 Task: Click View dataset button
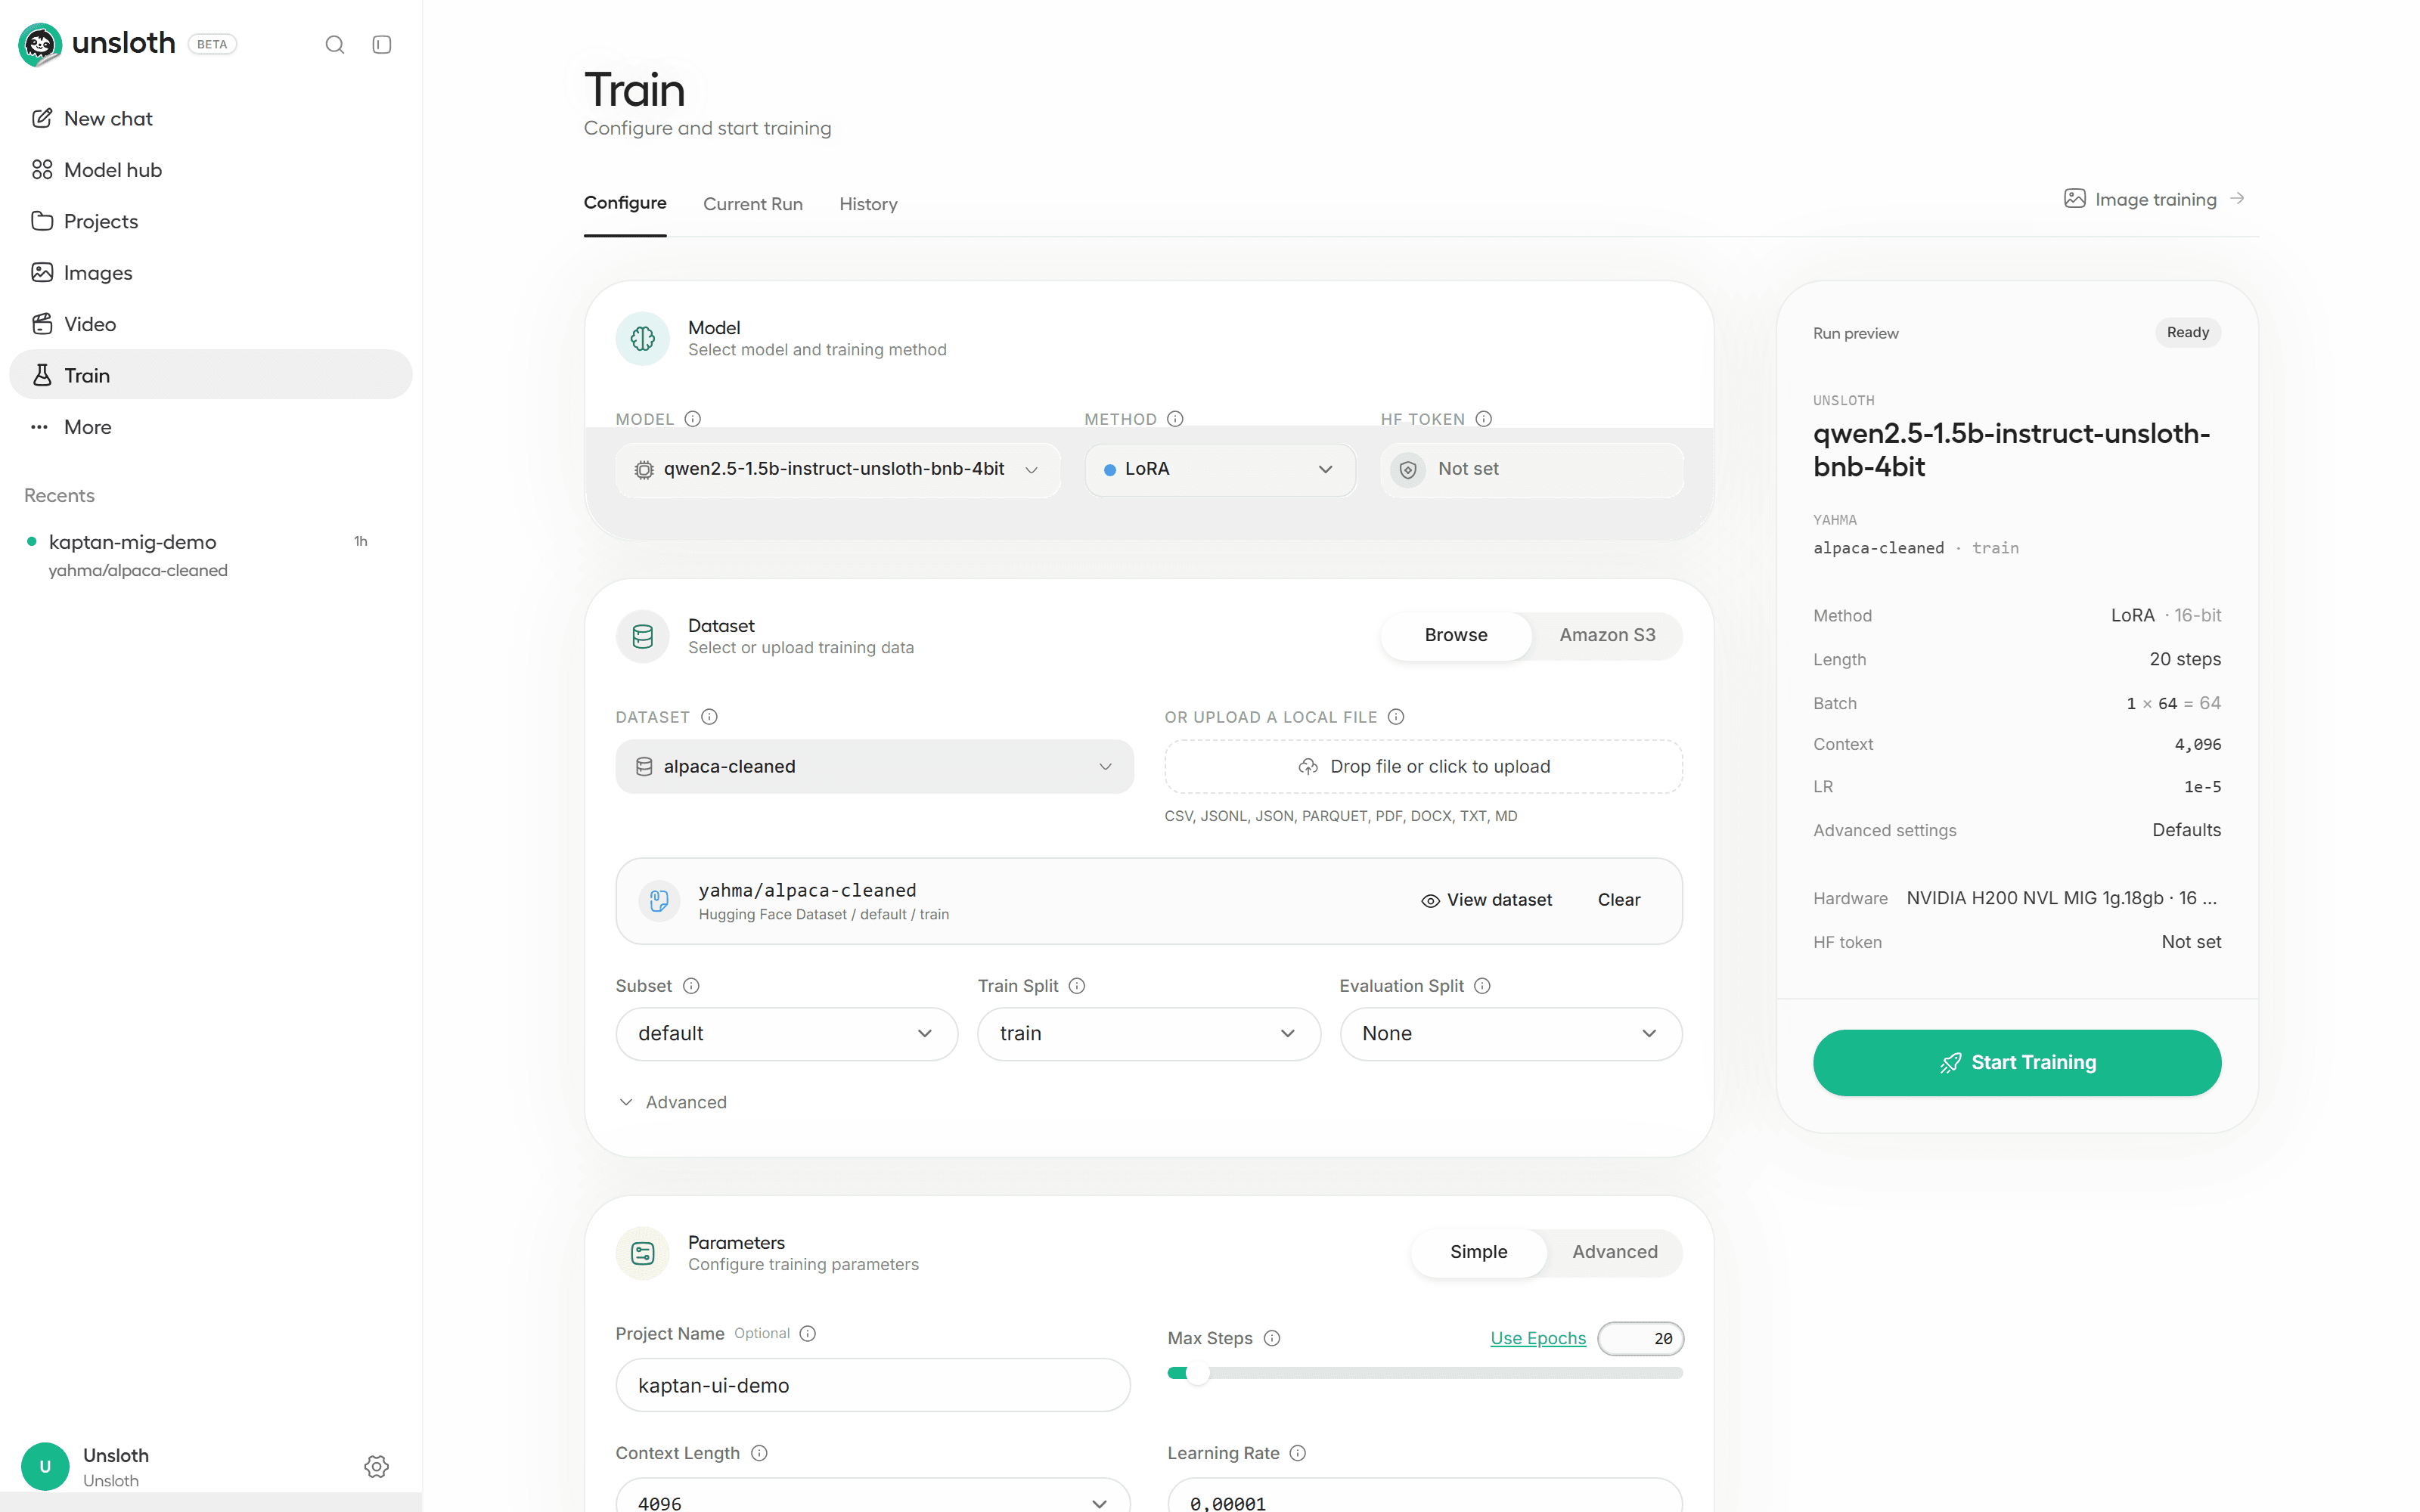click(x=1486, y=900)
